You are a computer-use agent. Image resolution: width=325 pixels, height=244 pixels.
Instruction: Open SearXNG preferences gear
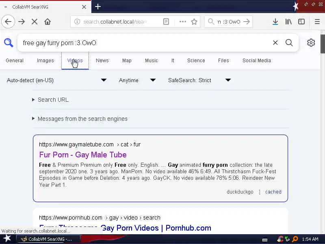[311, 43]
